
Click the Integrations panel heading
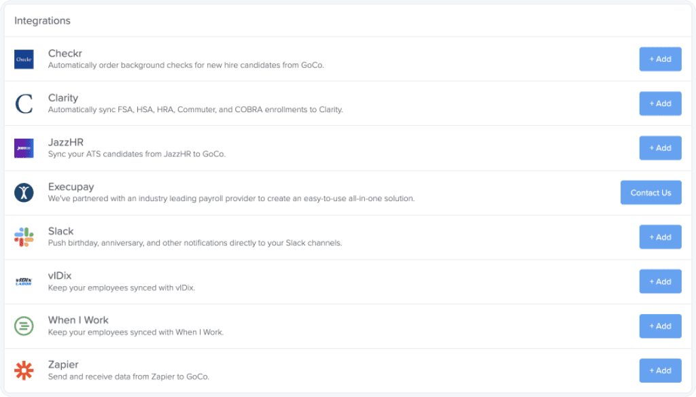pos(42,20)
